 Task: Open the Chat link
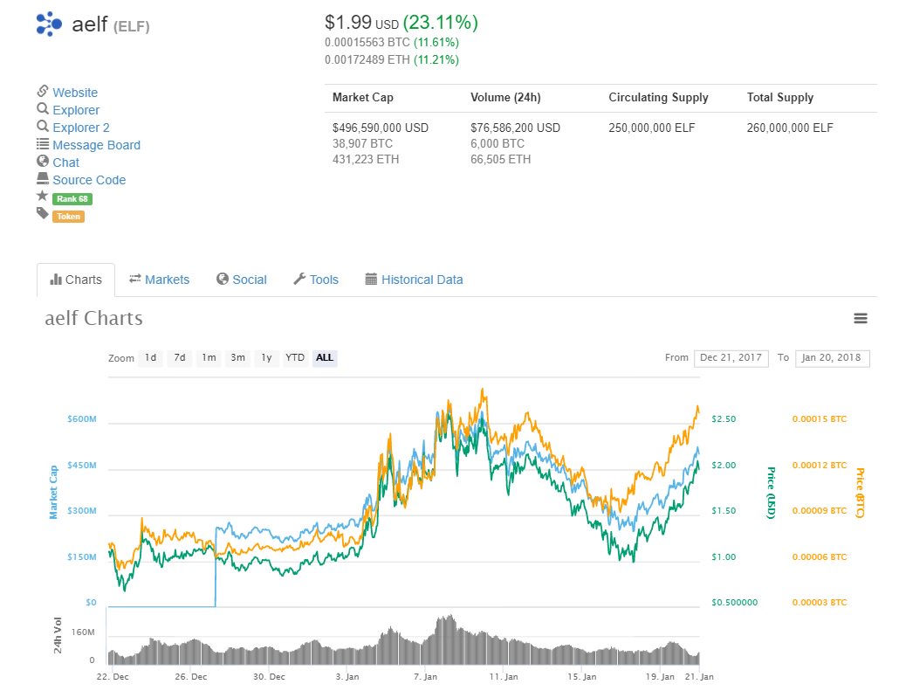coord(66,162)
